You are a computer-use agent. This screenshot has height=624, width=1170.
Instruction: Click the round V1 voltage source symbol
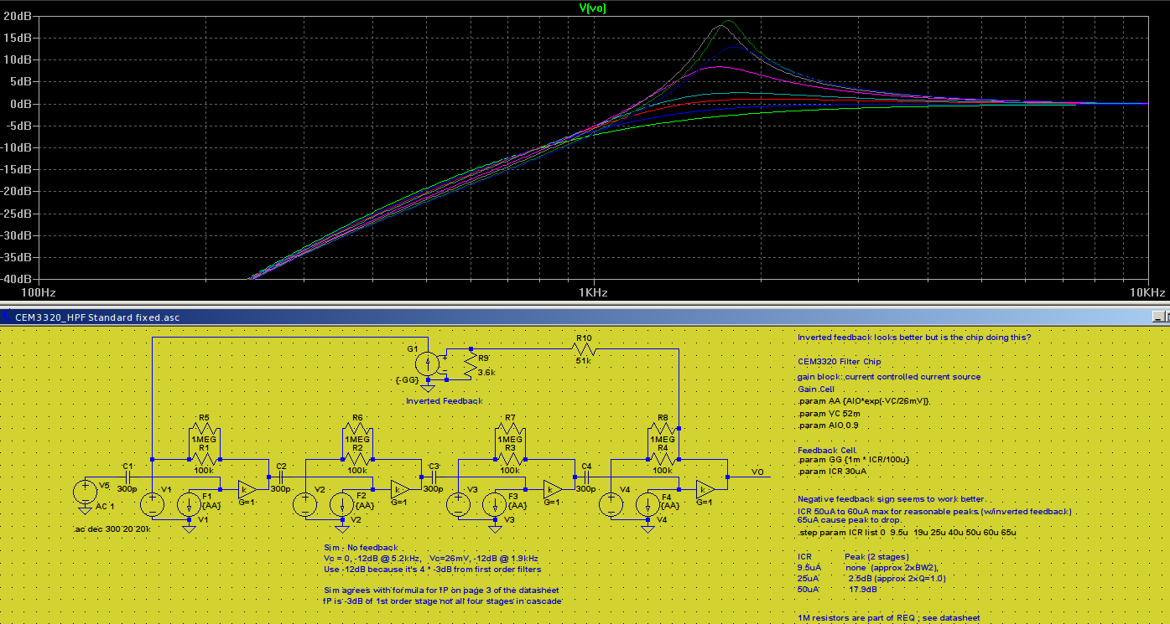152,504
